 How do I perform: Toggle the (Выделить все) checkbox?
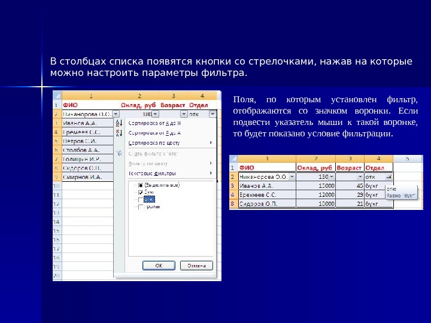pos(141,185)
